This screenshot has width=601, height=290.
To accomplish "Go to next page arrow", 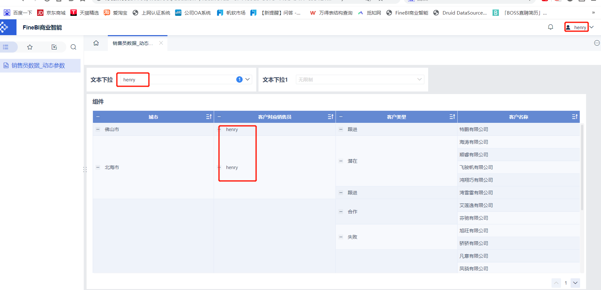I will pyautogui.click(x=575, y=283).
